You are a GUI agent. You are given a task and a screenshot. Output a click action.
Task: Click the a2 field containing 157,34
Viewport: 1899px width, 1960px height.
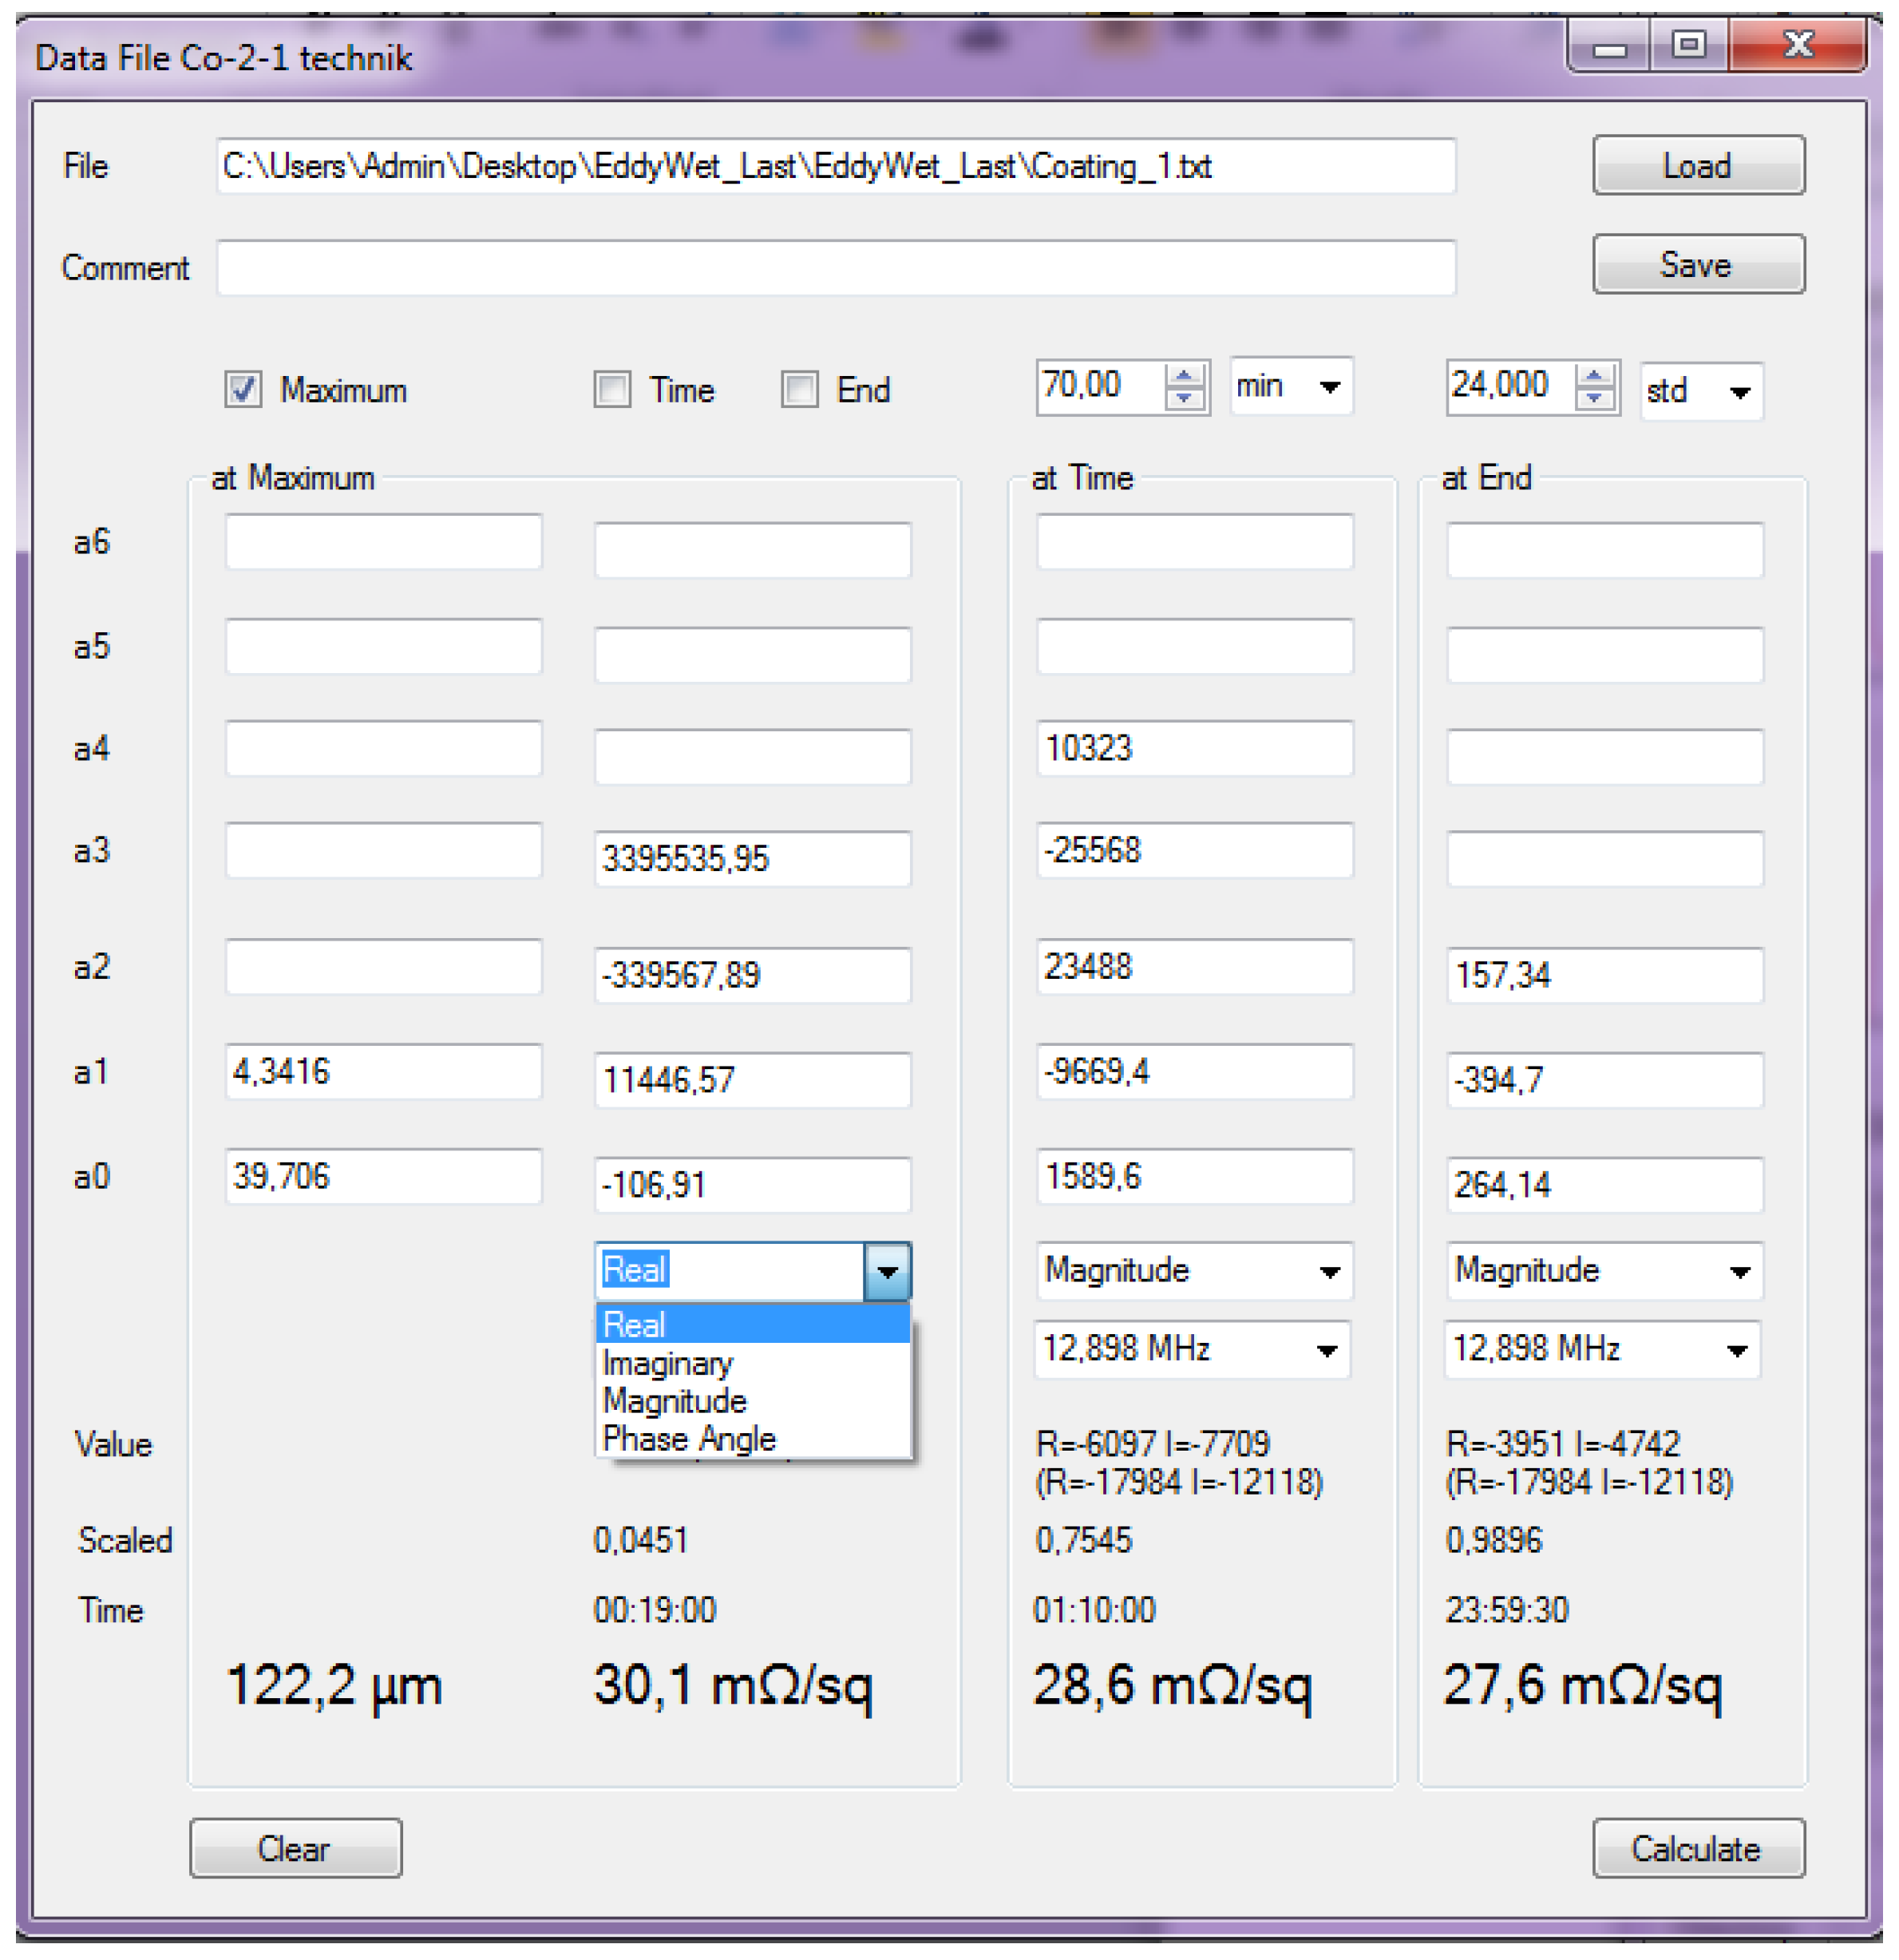tap(1605, 975)
